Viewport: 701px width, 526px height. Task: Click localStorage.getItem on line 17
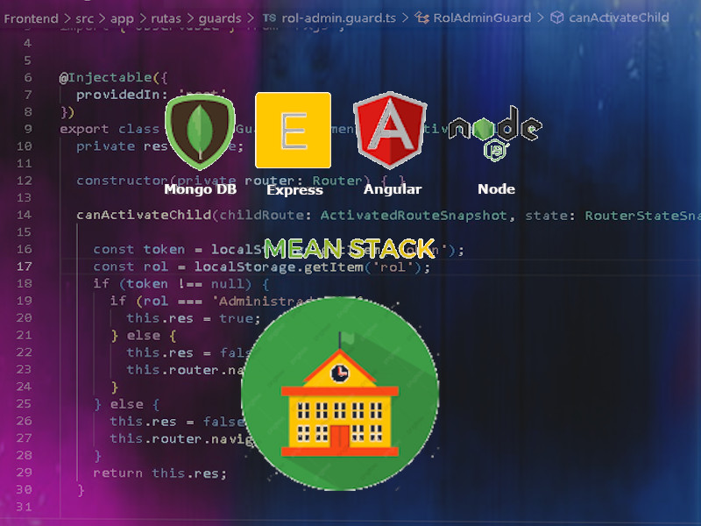pyautogui.click(x=279, y=267)
